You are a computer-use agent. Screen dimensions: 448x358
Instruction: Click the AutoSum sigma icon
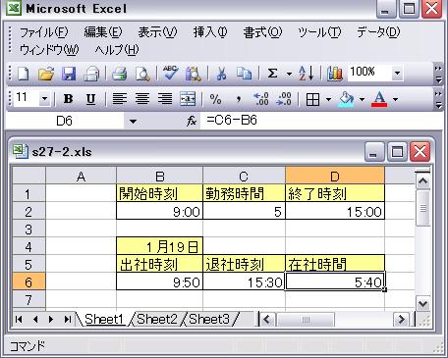click(272, 74)
